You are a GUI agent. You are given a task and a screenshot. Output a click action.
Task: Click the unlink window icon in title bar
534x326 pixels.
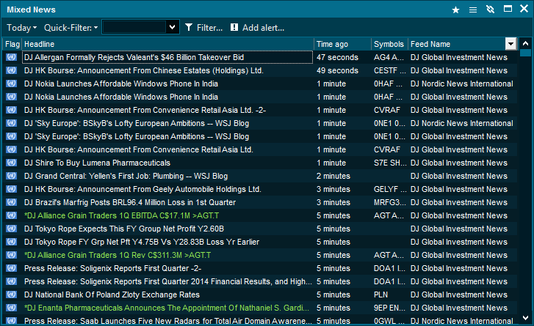pos(490,10)
